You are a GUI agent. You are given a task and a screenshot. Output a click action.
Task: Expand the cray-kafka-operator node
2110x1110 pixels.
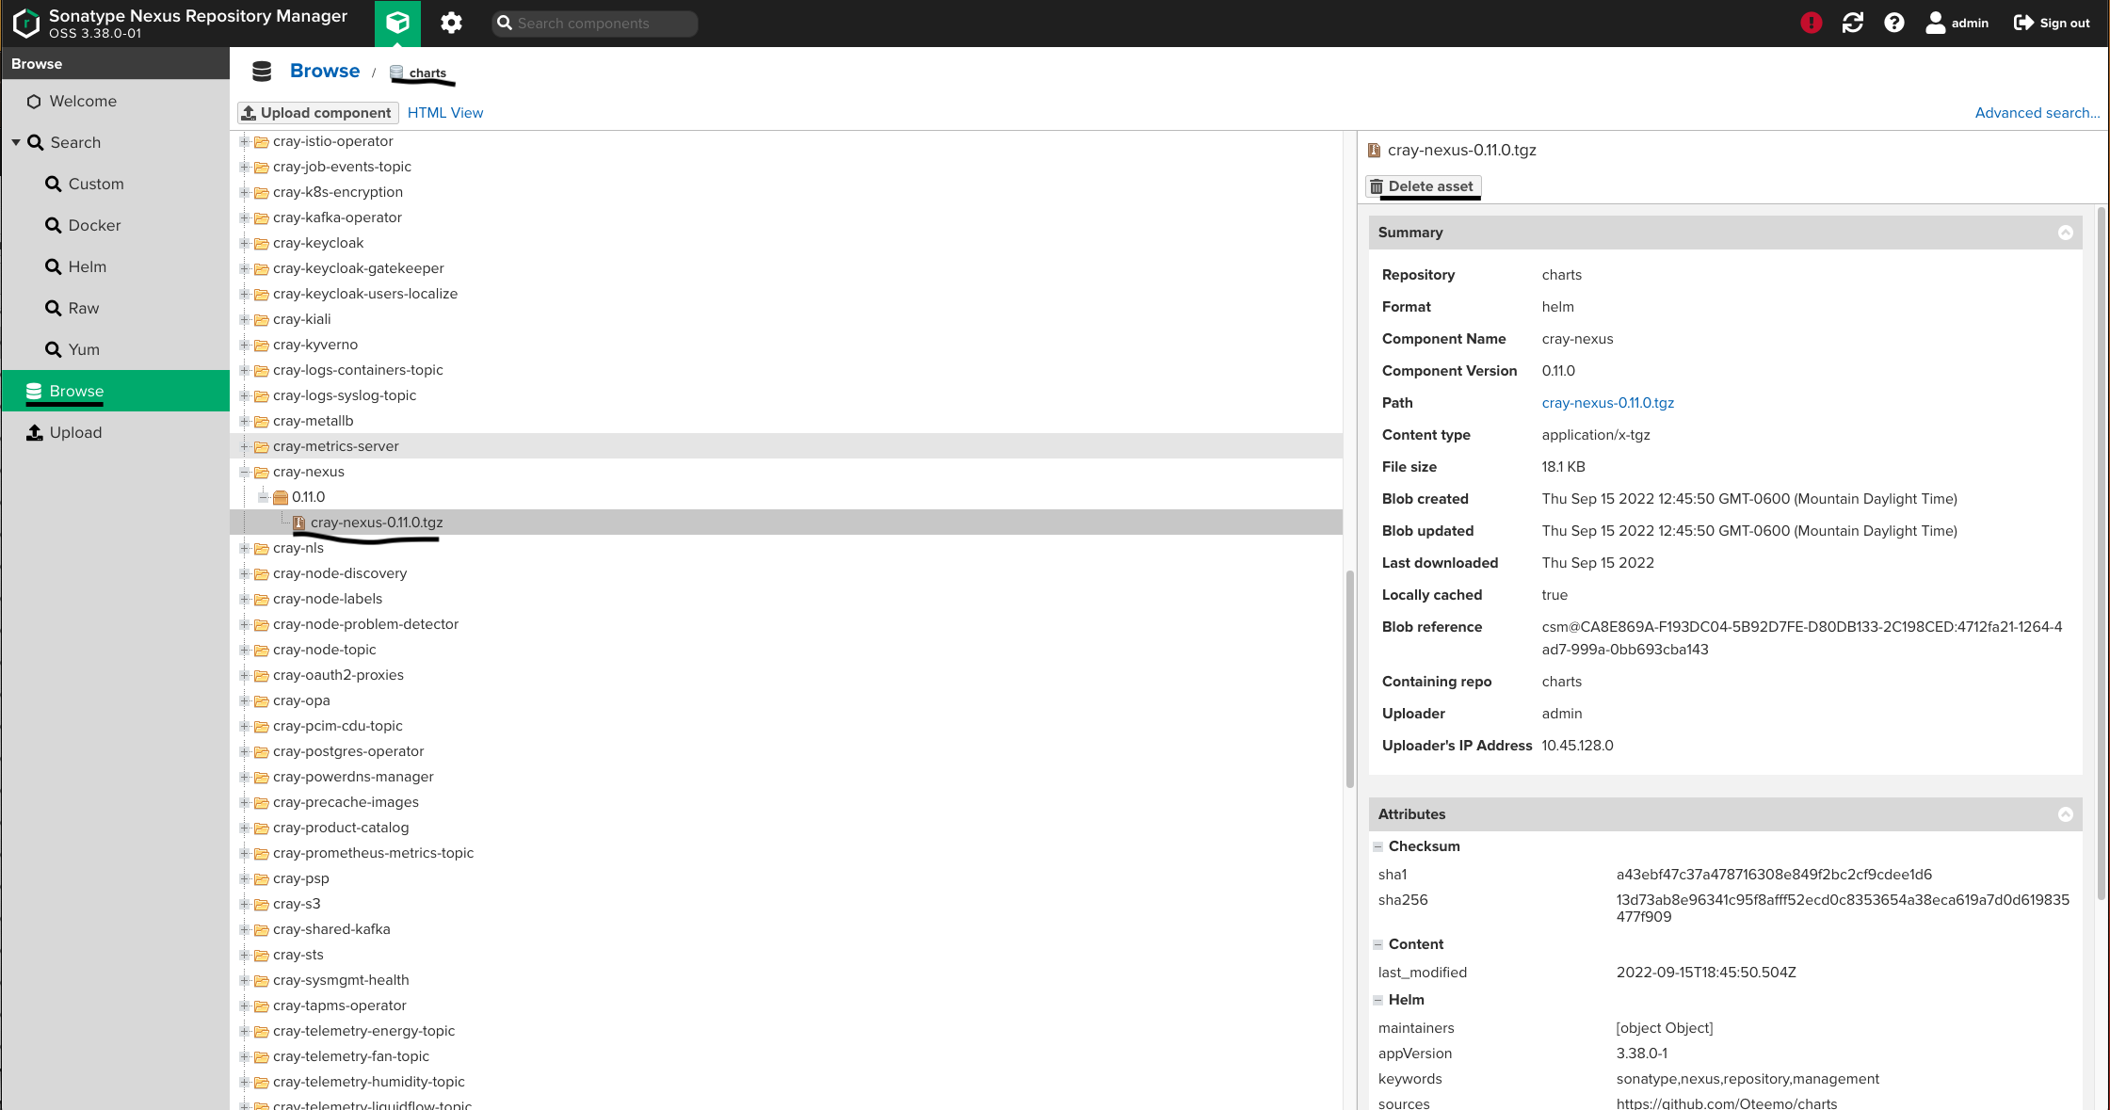point(245,217)
